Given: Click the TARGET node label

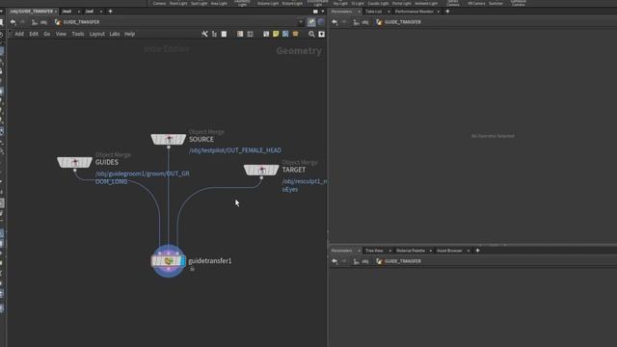Looking at the screenshot, I should tap(293, 170).
